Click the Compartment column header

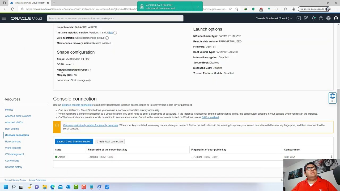(x=292, y=150)
